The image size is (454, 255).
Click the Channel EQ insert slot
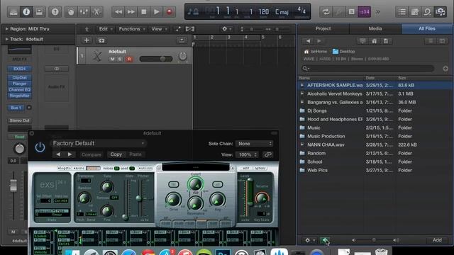(x=19, y=90)
